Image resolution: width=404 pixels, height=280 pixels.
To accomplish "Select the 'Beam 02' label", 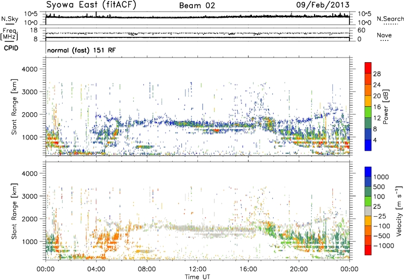I will (197, 6).
